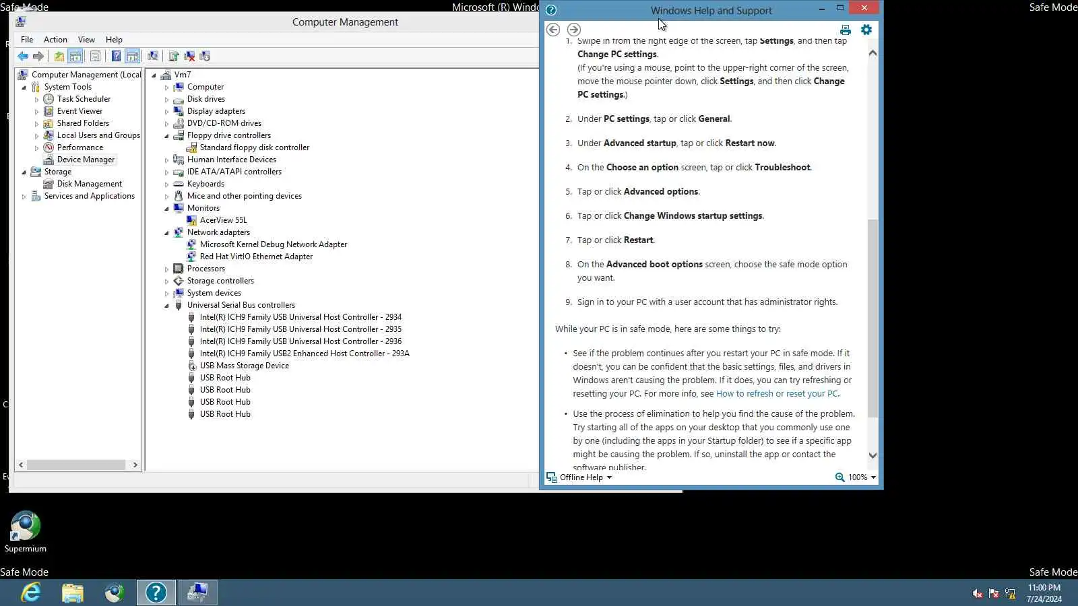Expand Services and Applications node

(x=24, y=197)
